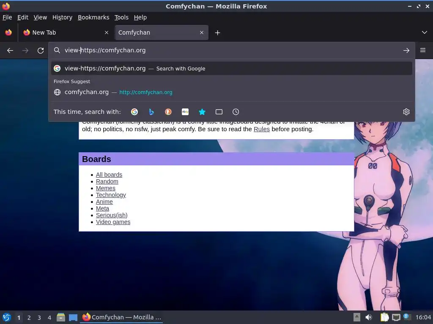
Task: Open the Help menu
Action: pyautogui.click(x=140, y=17)
